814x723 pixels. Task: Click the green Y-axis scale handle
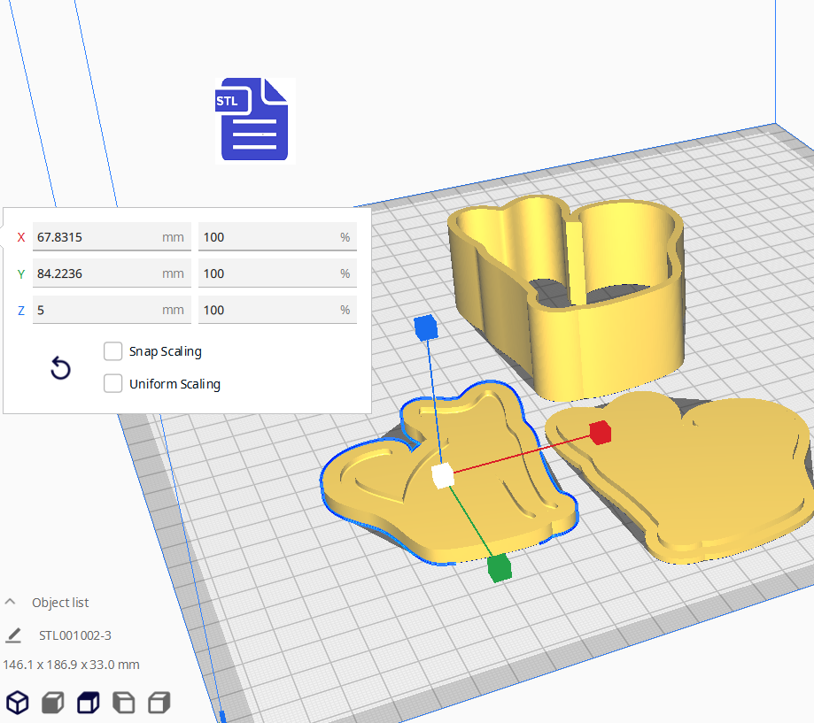[x=500, y=567]
